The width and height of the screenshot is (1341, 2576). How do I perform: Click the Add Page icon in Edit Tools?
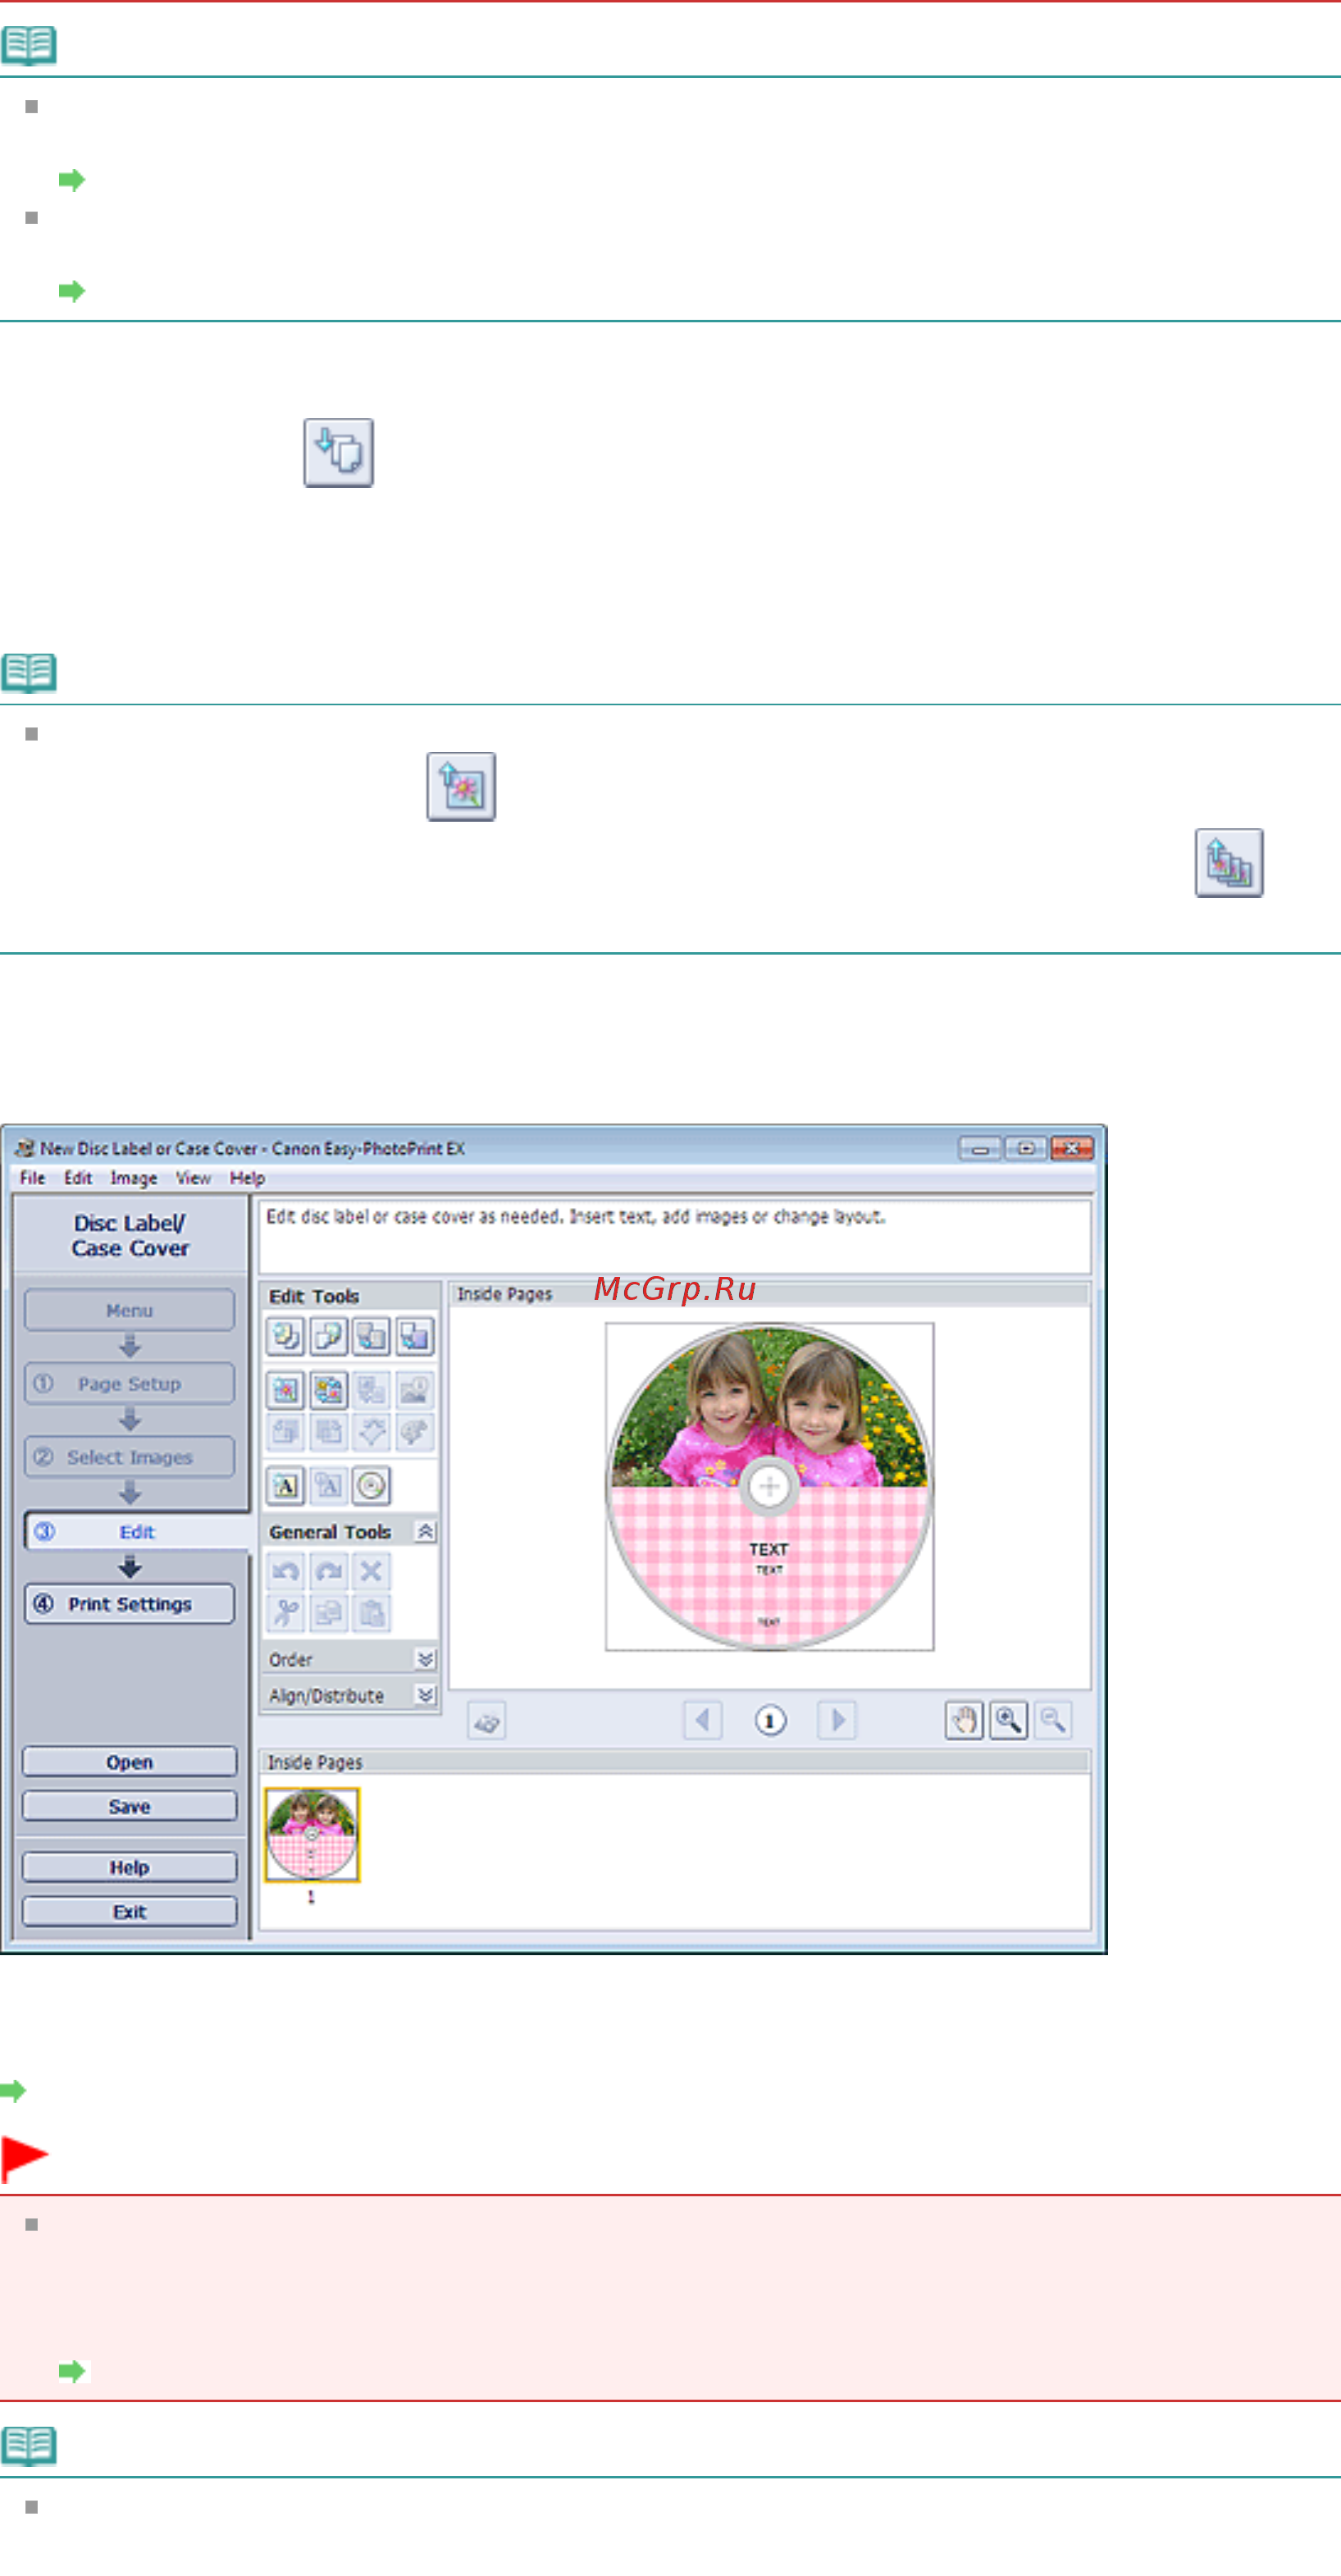click(x=285, y=1336)
